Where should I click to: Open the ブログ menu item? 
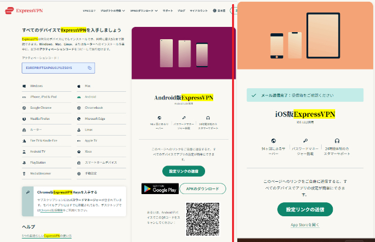181,11
